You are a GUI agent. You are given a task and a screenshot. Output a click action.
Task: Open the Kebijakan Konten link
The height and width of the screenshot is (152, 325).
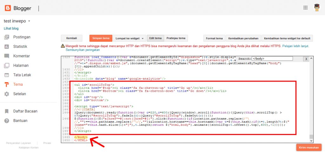click(29, 148)
